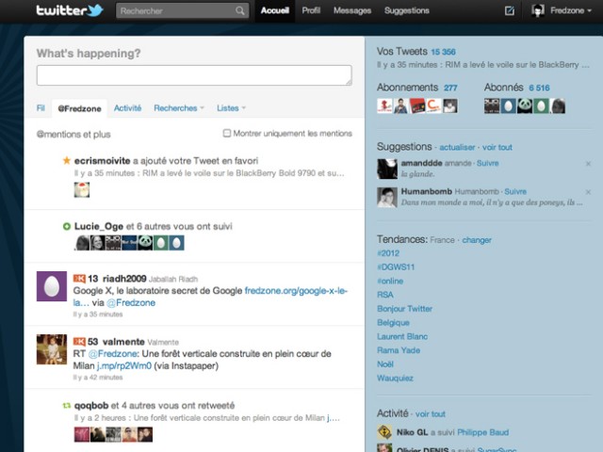Click amanddde's avatar in Suggestions
603x452 pixels.
pos(387,169)
